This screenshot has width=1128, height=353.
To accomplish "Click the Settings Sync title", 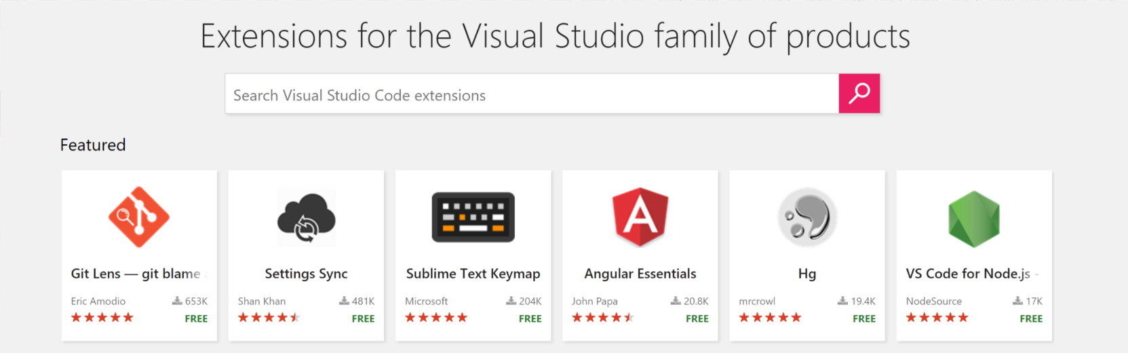I will click(x=306, y=274).
